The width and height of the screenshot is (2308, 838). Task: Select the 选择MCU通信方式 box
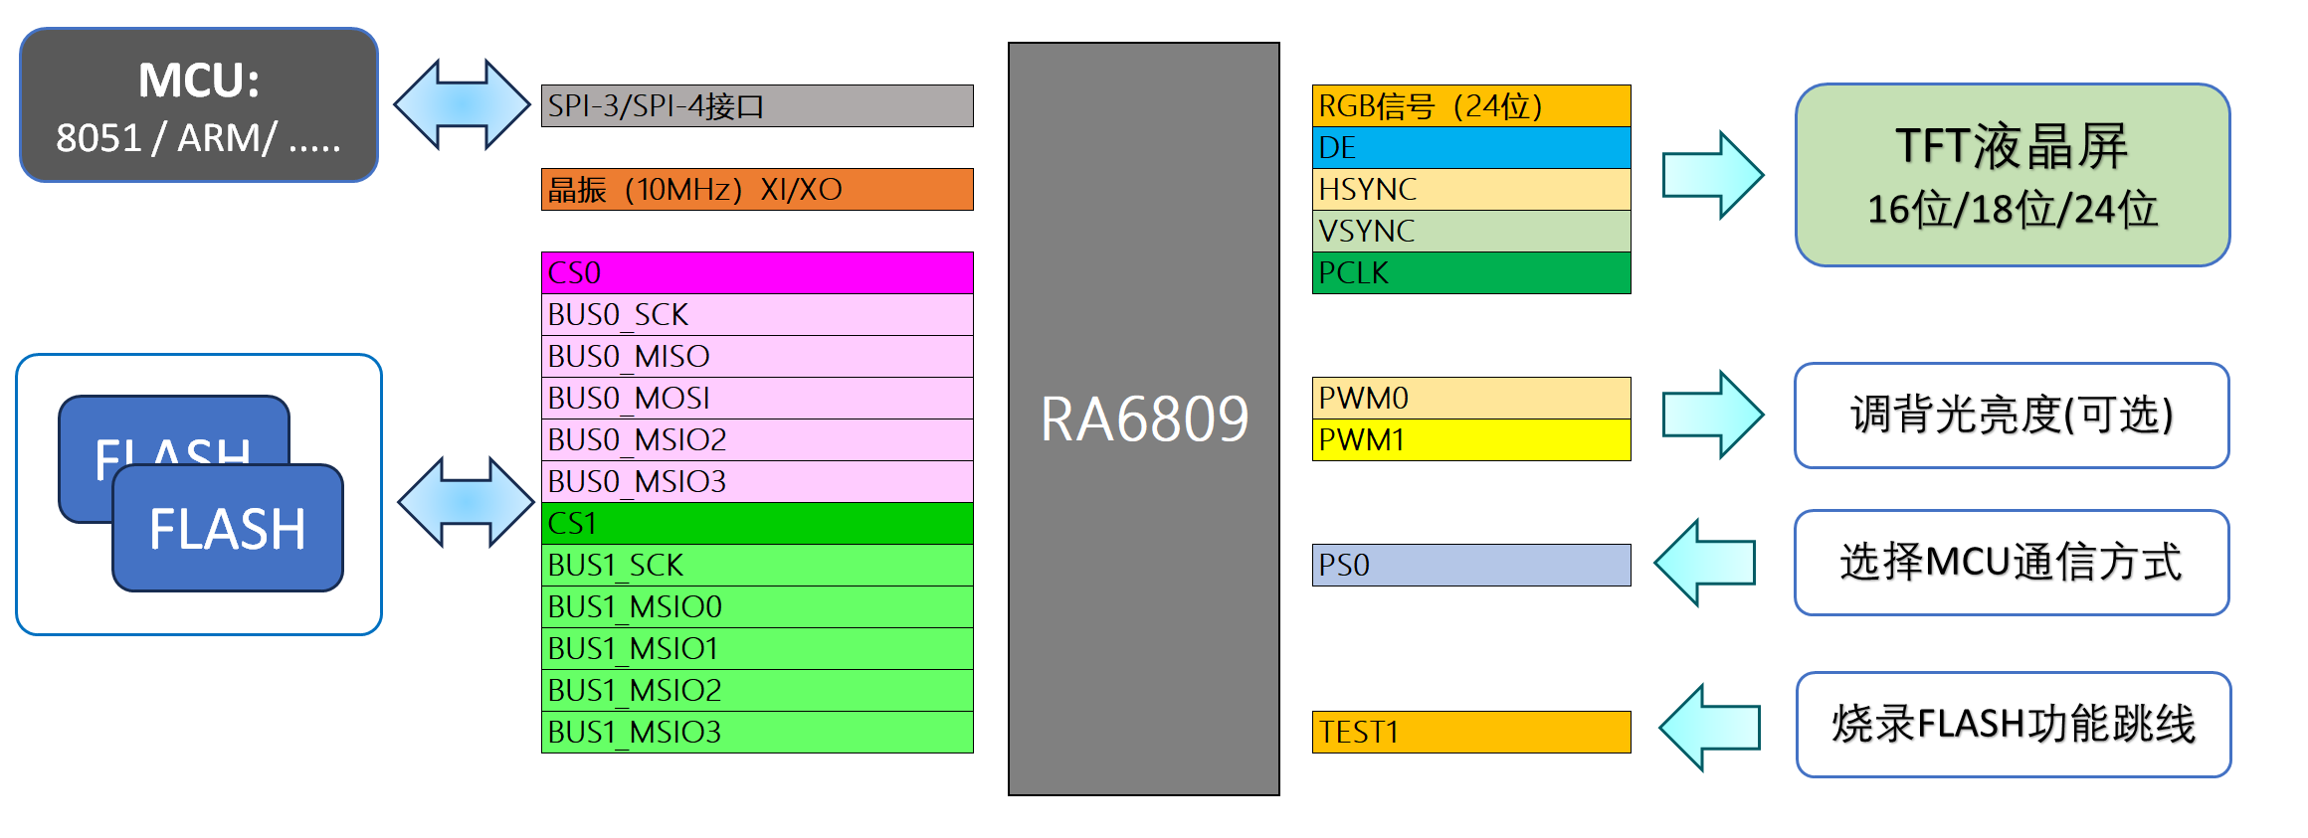click(x=2011, y=563)
